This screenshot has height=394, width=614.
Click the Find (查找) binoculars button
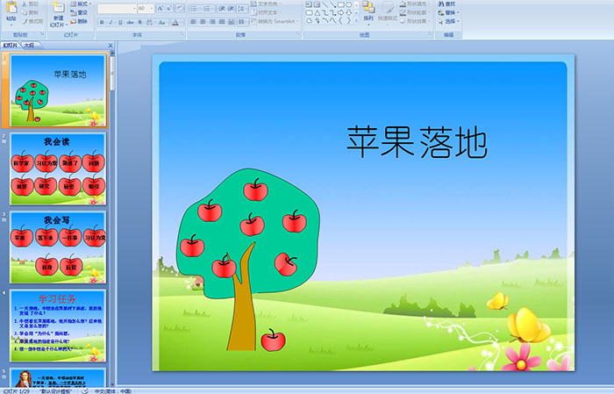pyautogui.click(x=446, y=4)
